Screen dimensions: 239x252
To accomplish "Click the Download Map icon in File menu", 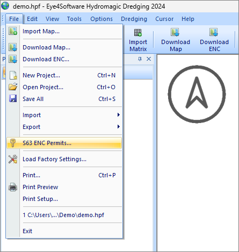I will tap(13, 47).
